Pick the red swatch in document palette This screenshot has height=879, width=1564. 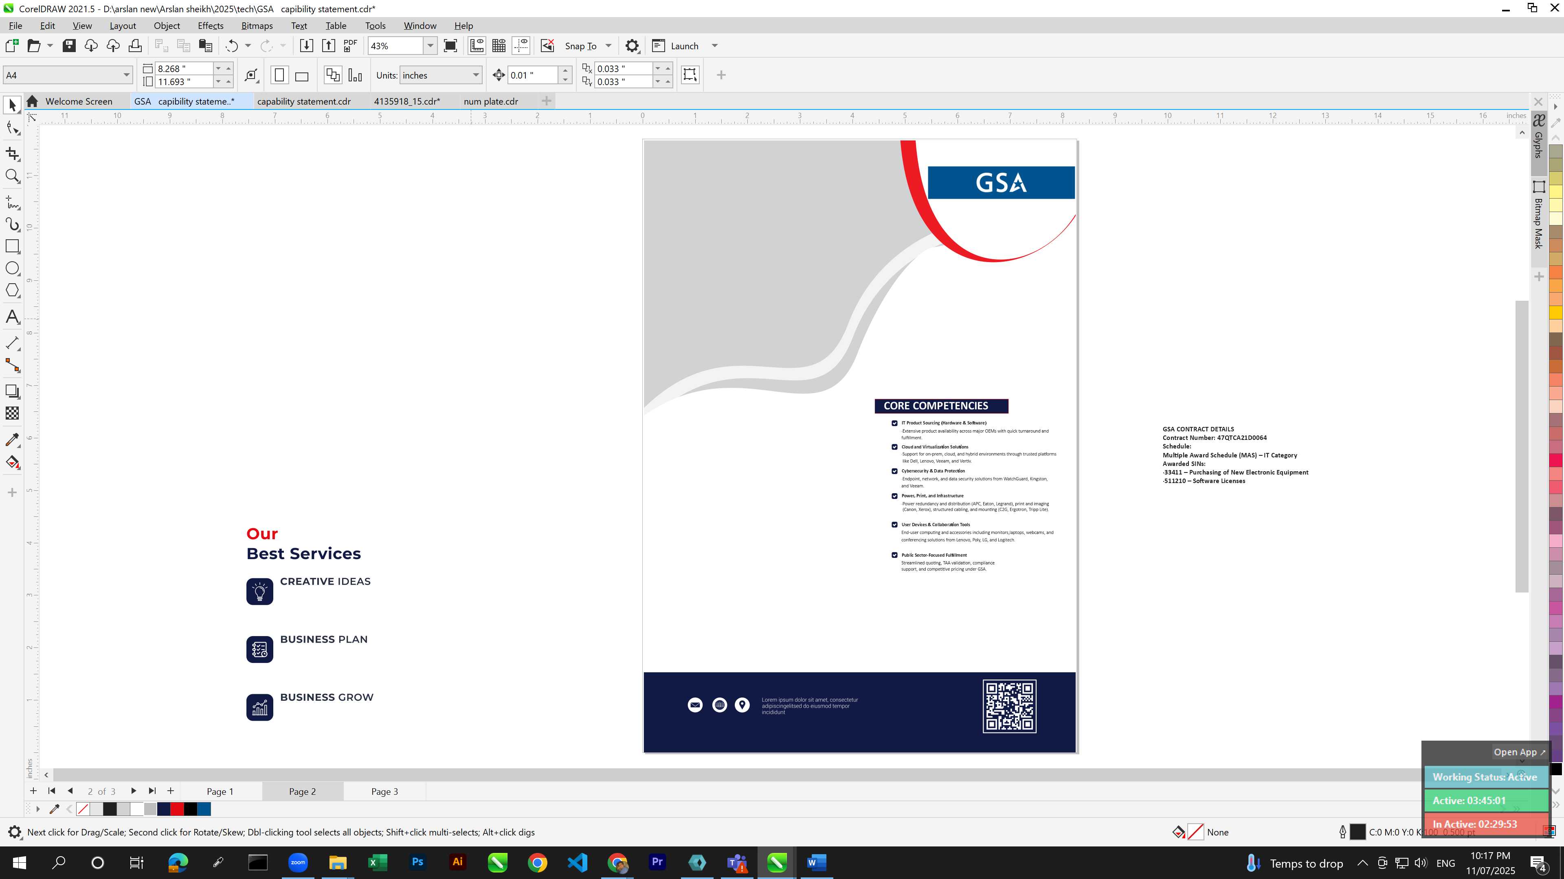point(177,809)
